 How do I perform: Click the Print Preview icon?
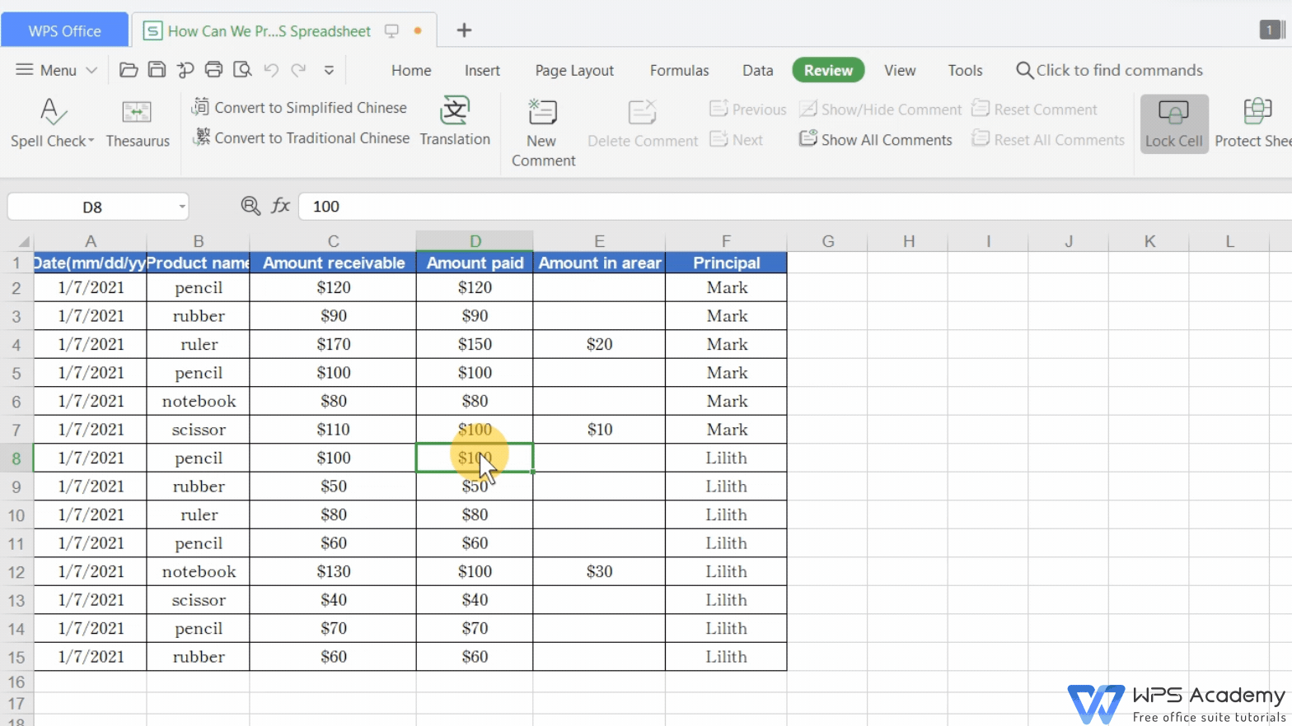(242, 70)
